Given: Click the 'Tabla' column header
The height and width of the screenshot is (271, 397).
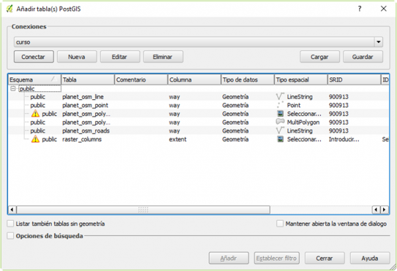Looking at the screenshot, I should (86, 79).
